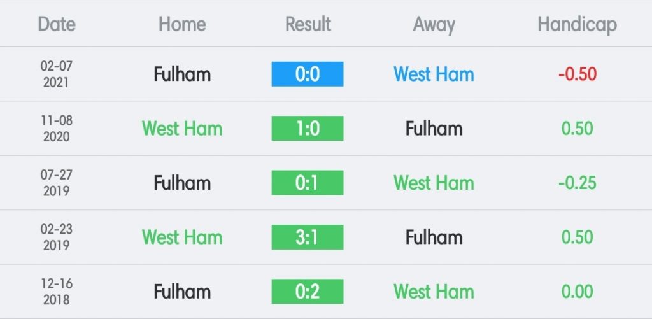Open the green 1:0 result badge
Screen dimensions: 652x319
coord(308,128)
